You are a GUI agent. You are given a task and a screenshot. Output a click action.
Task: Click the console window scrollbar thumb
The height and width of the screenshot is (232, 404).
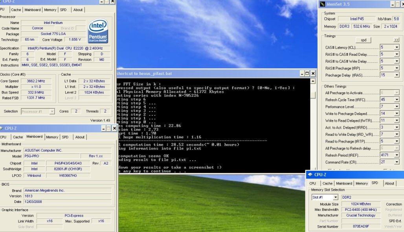313,95
